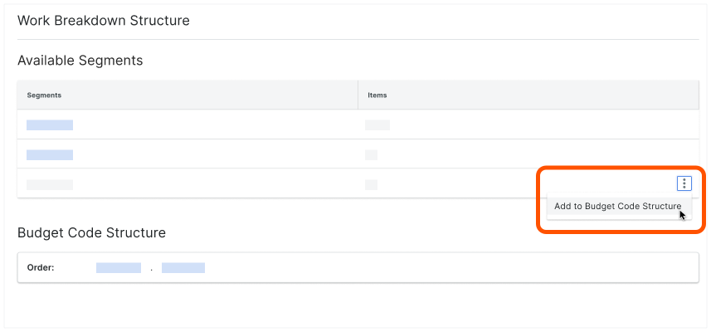Select the third grey segment row name
This screenshot has height=332, width=711.
coord(50,184)
